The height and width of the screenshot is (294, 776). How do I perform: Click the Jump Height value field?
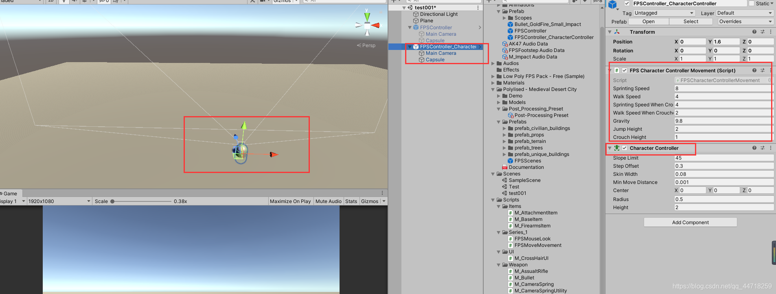(x=723, y=129)
